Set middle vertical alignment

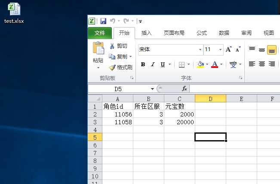[262, 49]
